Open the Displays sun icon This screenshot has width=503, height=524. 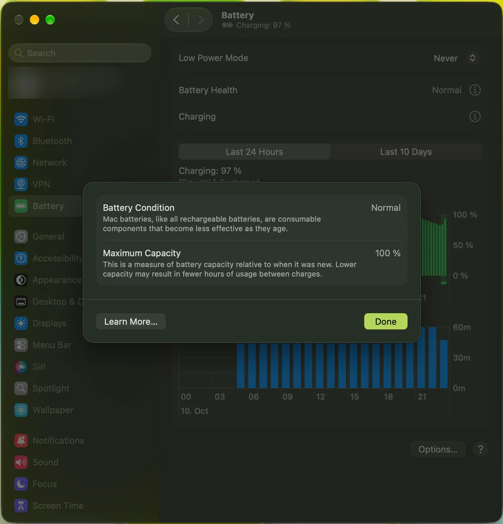pyautogui.click(x=20, y=323)
